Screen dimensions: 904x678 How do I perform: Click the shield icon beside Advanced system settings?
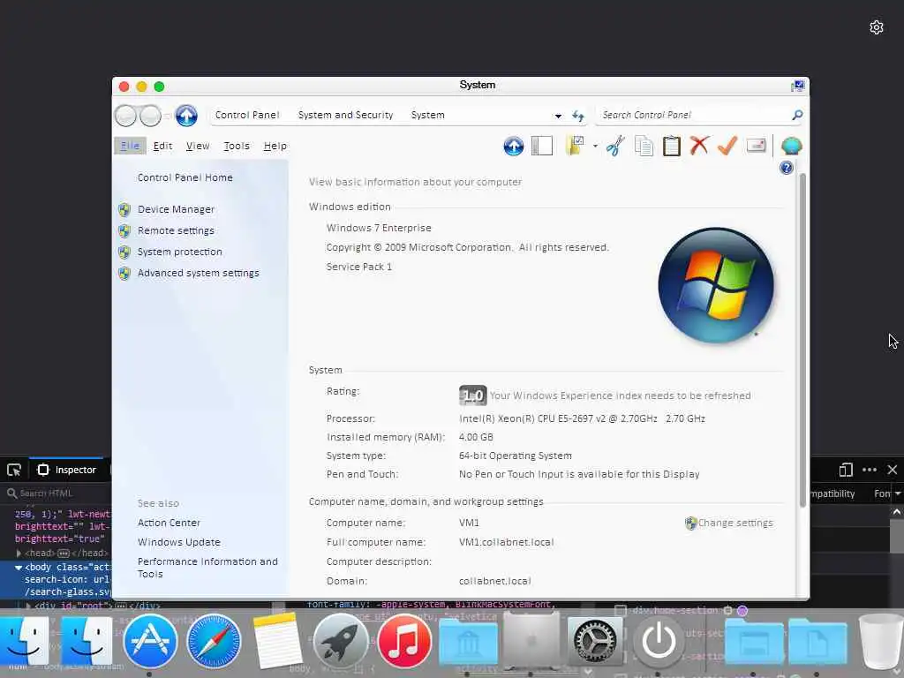(x=124, y=274)
